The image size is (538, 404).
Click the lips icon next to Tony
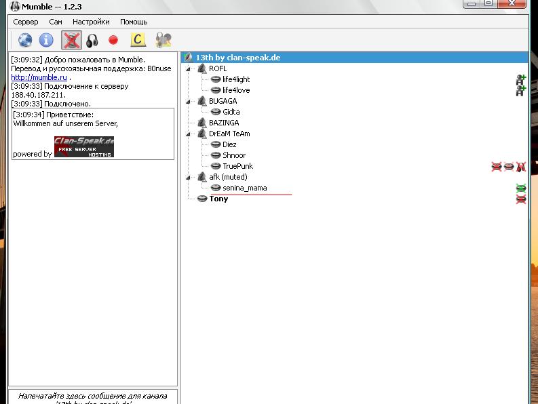click(520, 199)
